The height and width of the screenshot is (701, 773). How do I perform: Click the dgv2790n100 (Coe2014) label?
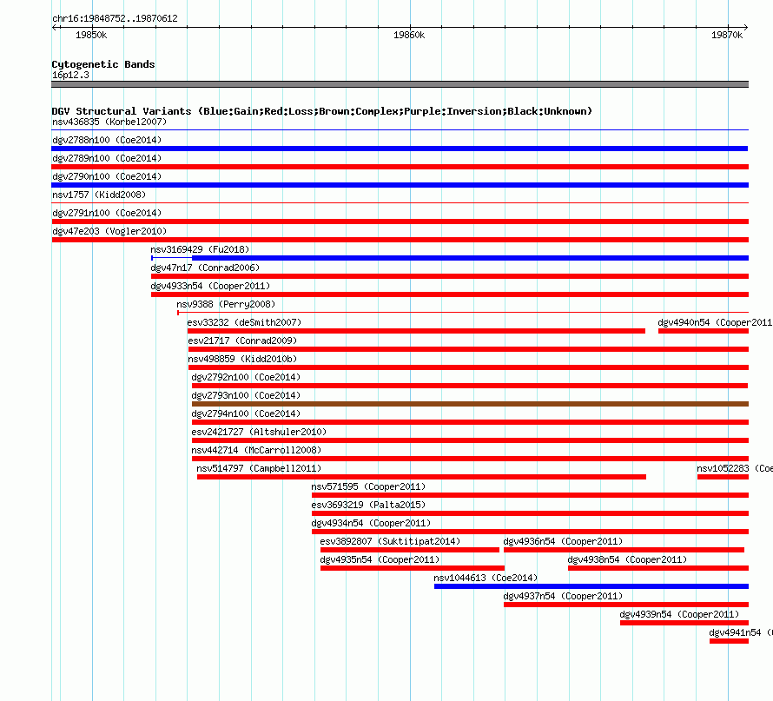click(x=107, y=176)
